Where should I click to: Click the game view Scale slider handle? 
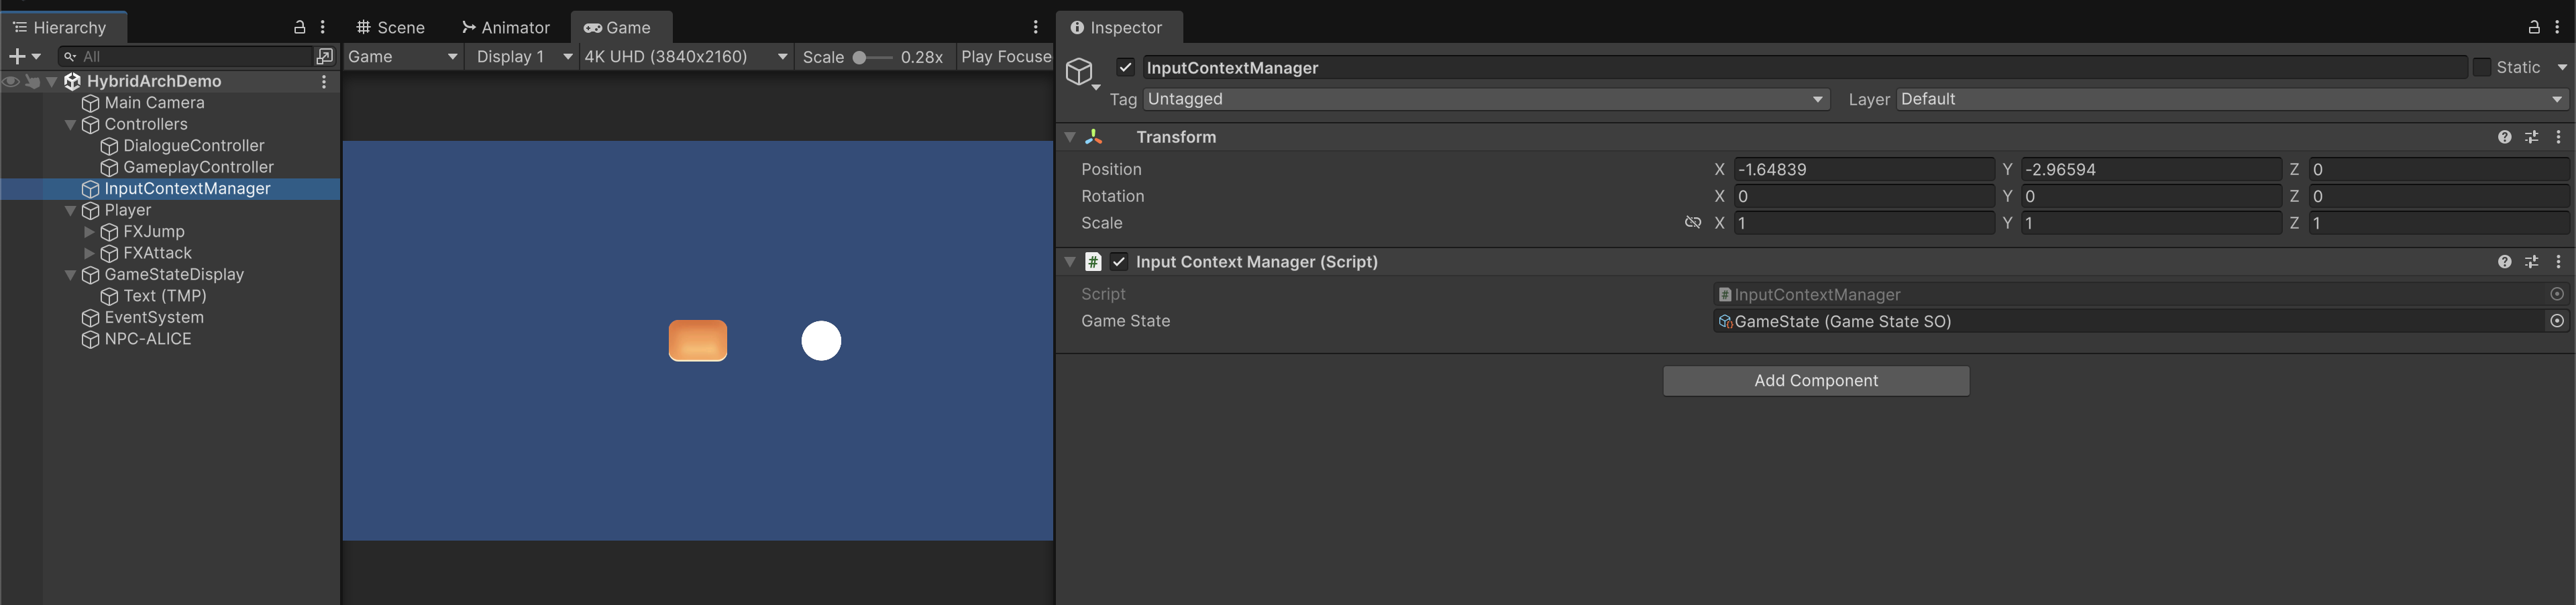point(859,58)
